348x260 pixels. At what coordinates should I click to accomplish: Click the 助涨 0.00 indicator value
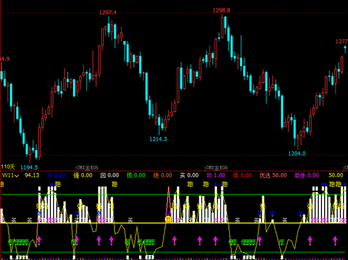[x=306, y=176]
